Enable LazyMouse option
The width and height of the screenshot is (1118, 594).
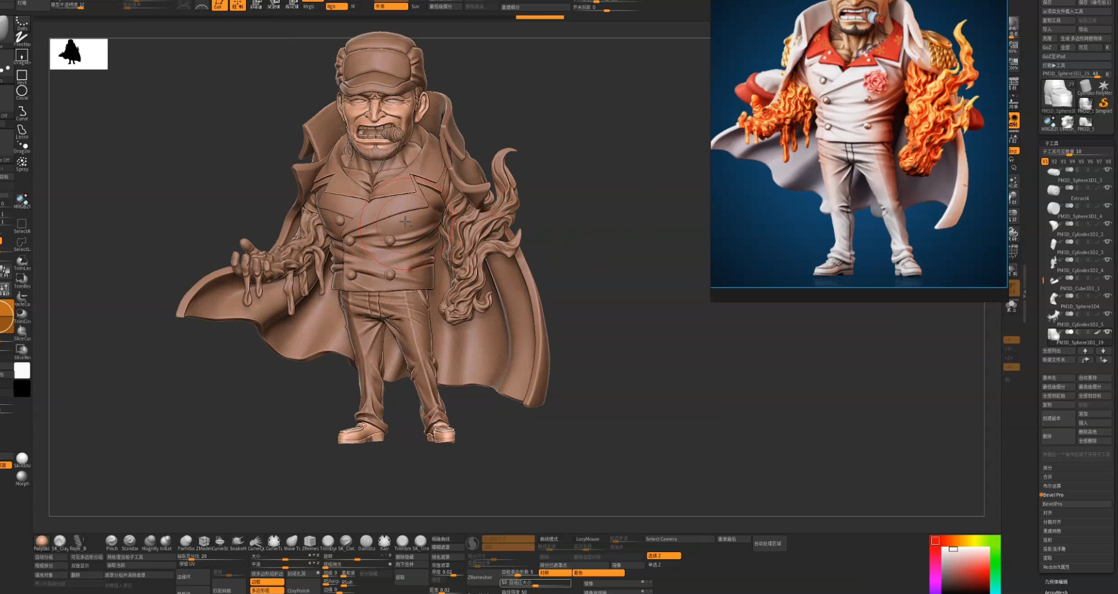pyautogui.click(x=587, y=539)
